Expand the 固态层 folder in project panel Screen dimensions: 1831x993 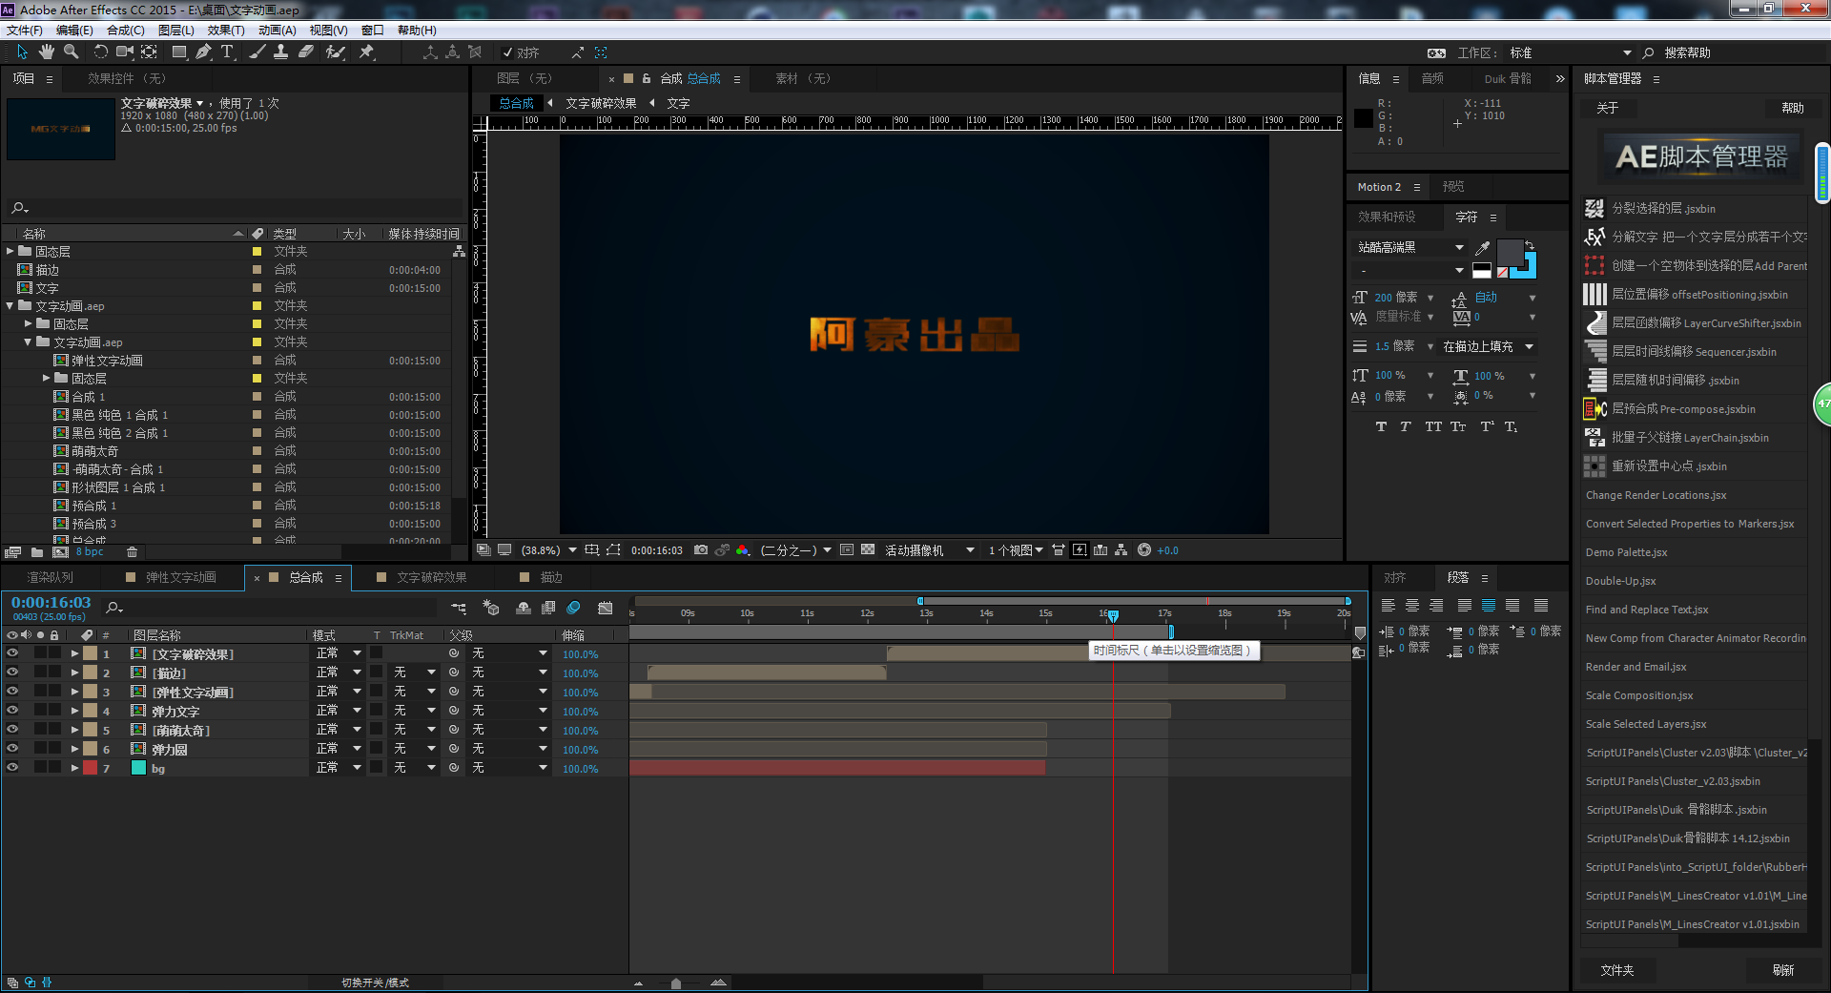click(10, 252)
